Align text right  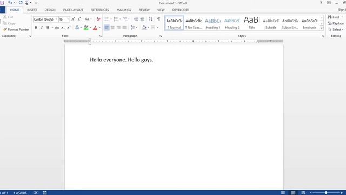tap(118, 28)
